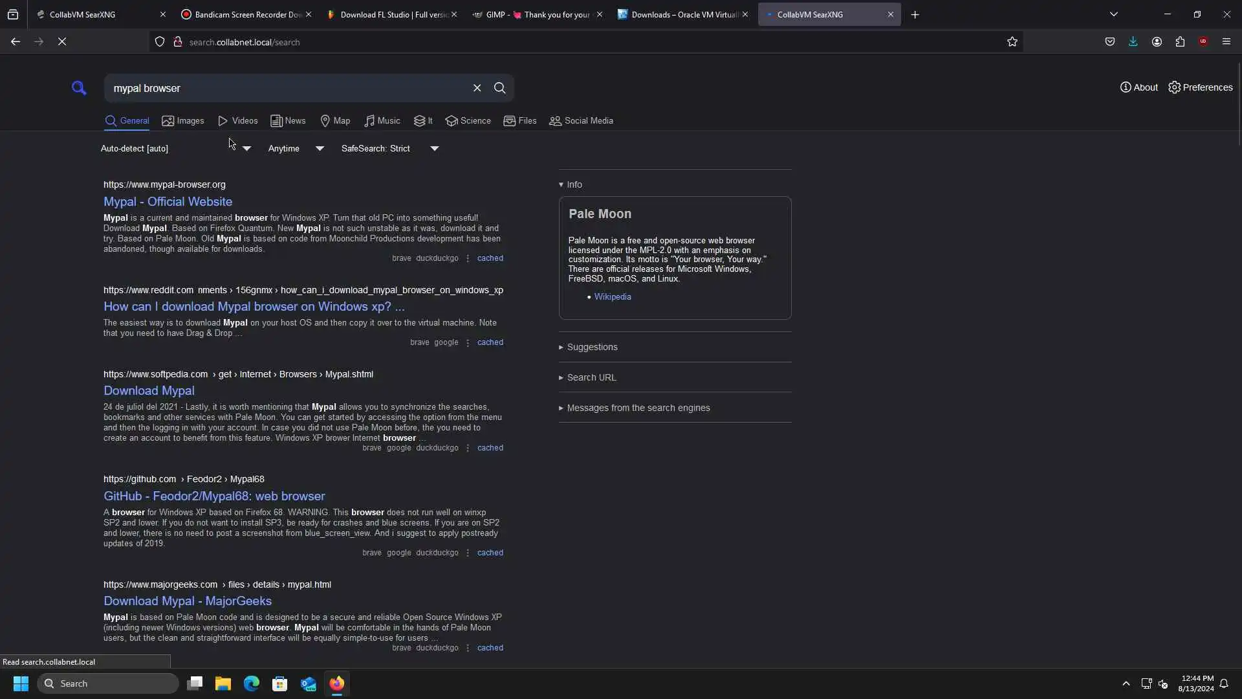
Task: Bookmark this page with star icon
Action: coord(1012,42)
